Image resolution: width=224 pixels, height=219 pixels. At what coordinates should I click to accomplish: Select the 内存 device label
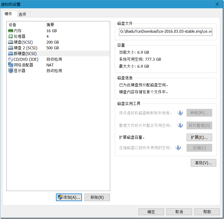tap(18, 31)
